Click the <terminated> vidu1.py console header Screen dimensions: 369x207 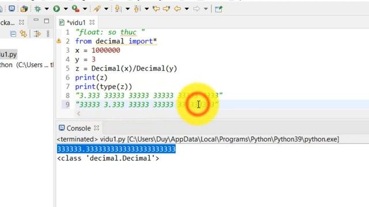click(x=198, y=139)
